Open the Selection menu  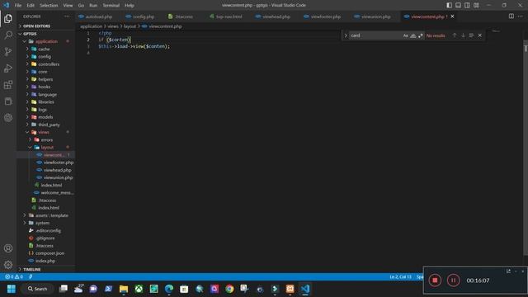[49, 5]
